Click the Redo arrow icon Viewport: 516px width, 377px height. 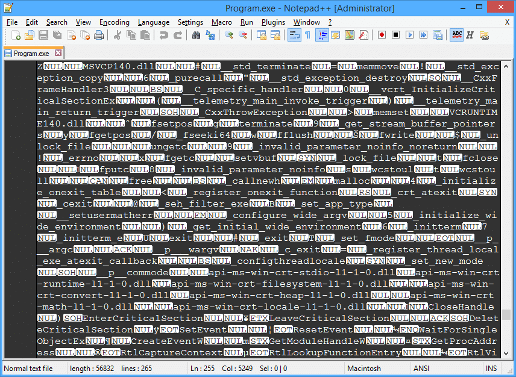pyautogui.click(x=178, y=35)
